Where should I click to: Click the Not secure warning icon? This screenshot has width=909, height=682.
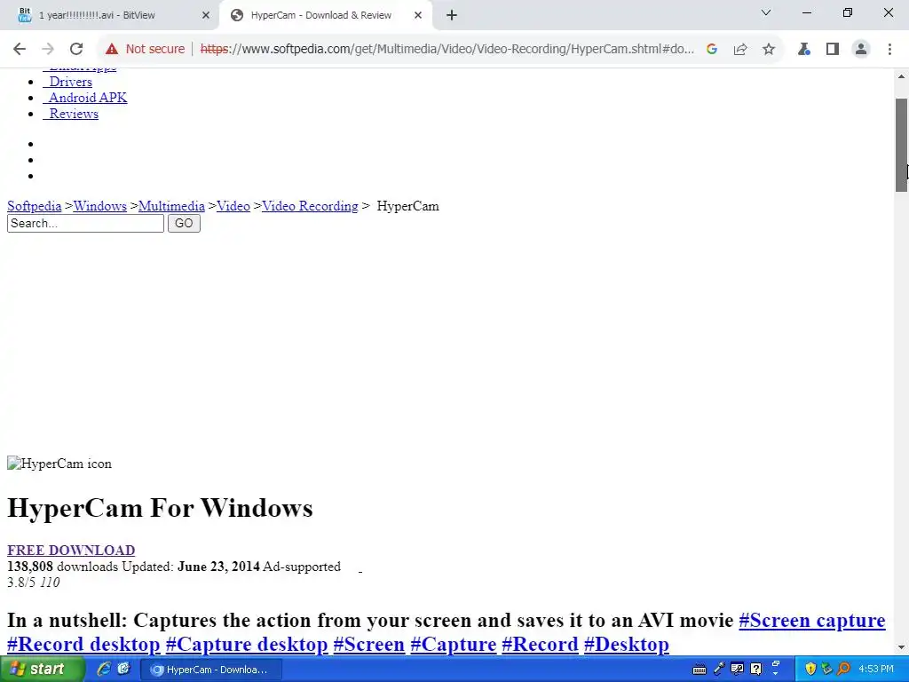coord(112,49)
